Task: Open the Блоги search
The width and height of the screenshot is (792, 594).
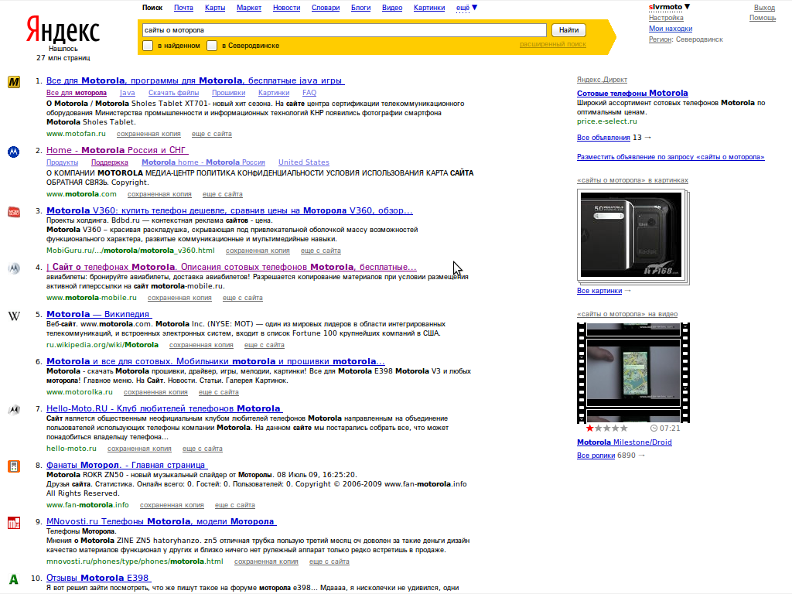Action: point(360,8)
